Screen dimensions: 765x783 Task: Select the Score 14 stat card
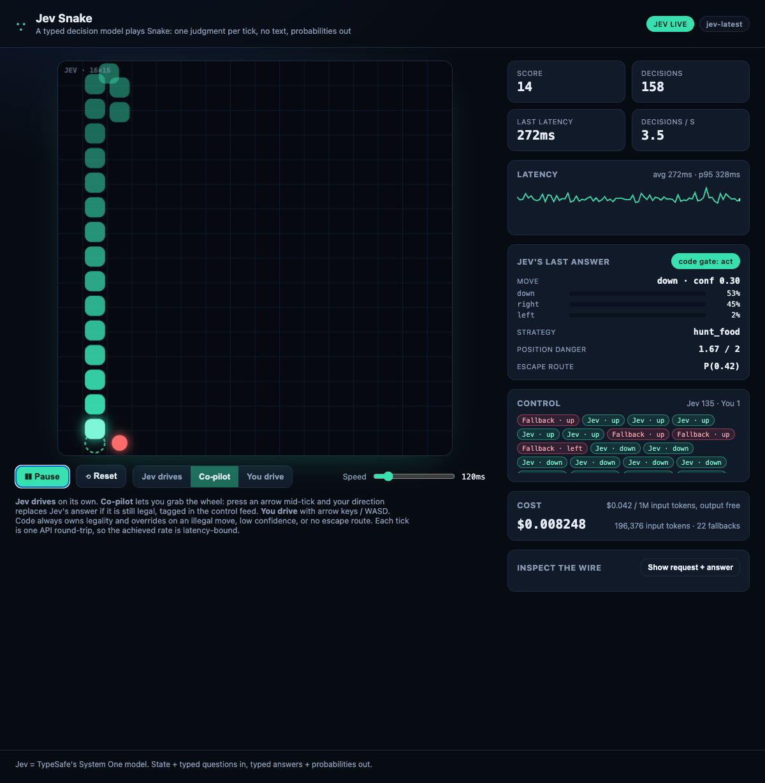click(x=566, y=82)
